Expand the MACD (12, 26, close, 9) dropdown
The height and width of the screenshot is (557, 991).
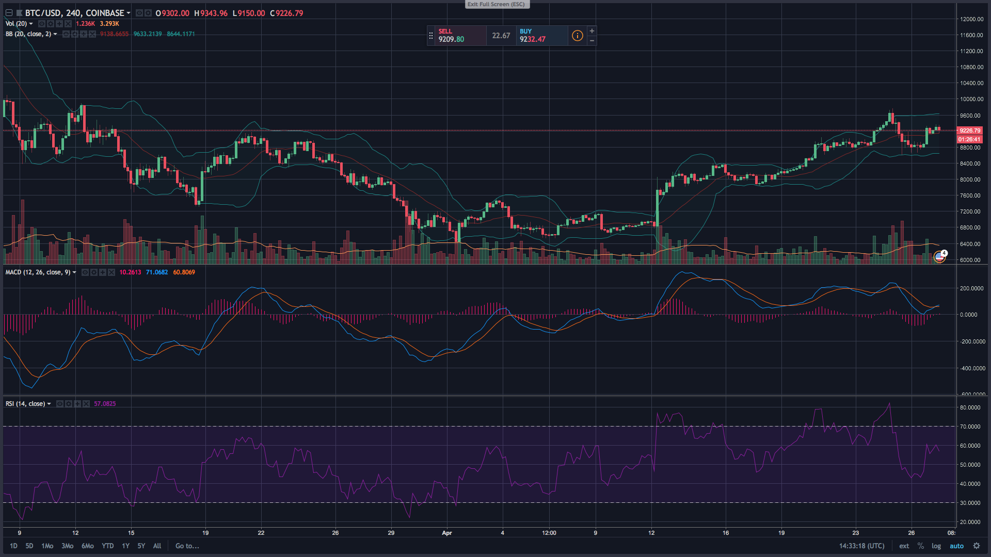tap(74, 272)
